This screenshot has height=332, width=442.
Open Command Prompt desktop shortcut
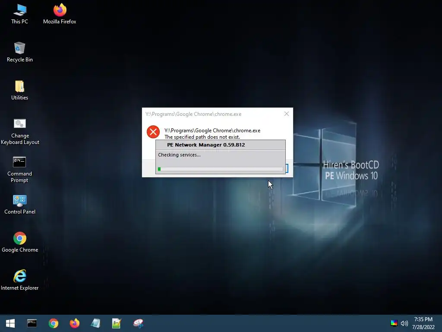click(19, 169)
